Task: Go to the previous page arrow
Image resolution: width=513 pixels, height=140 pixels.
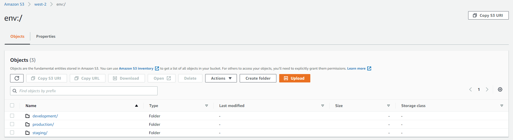Action: [470, 89]
